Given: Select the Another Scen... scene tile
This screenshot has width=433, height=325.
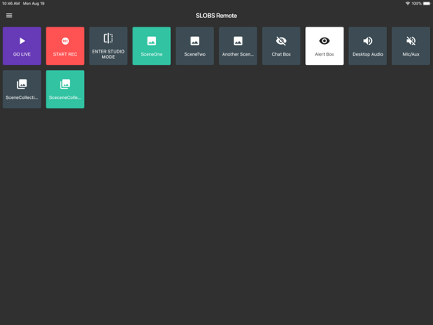Looking at the screenshot, I should 238,46.
